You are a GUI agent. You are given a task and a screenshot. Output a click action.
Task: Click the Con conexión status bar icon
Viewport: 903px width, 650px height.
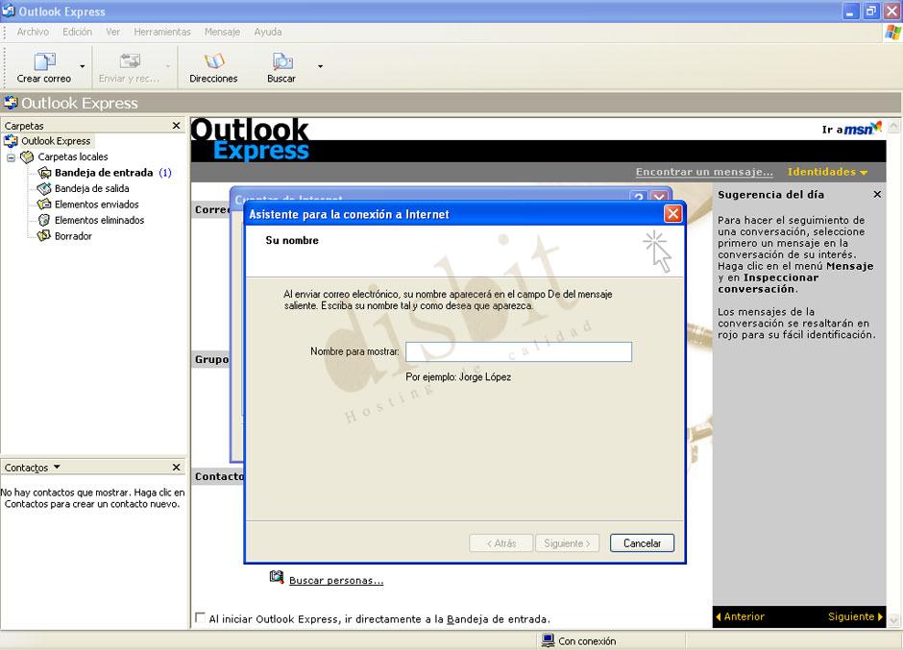point(548,639)
